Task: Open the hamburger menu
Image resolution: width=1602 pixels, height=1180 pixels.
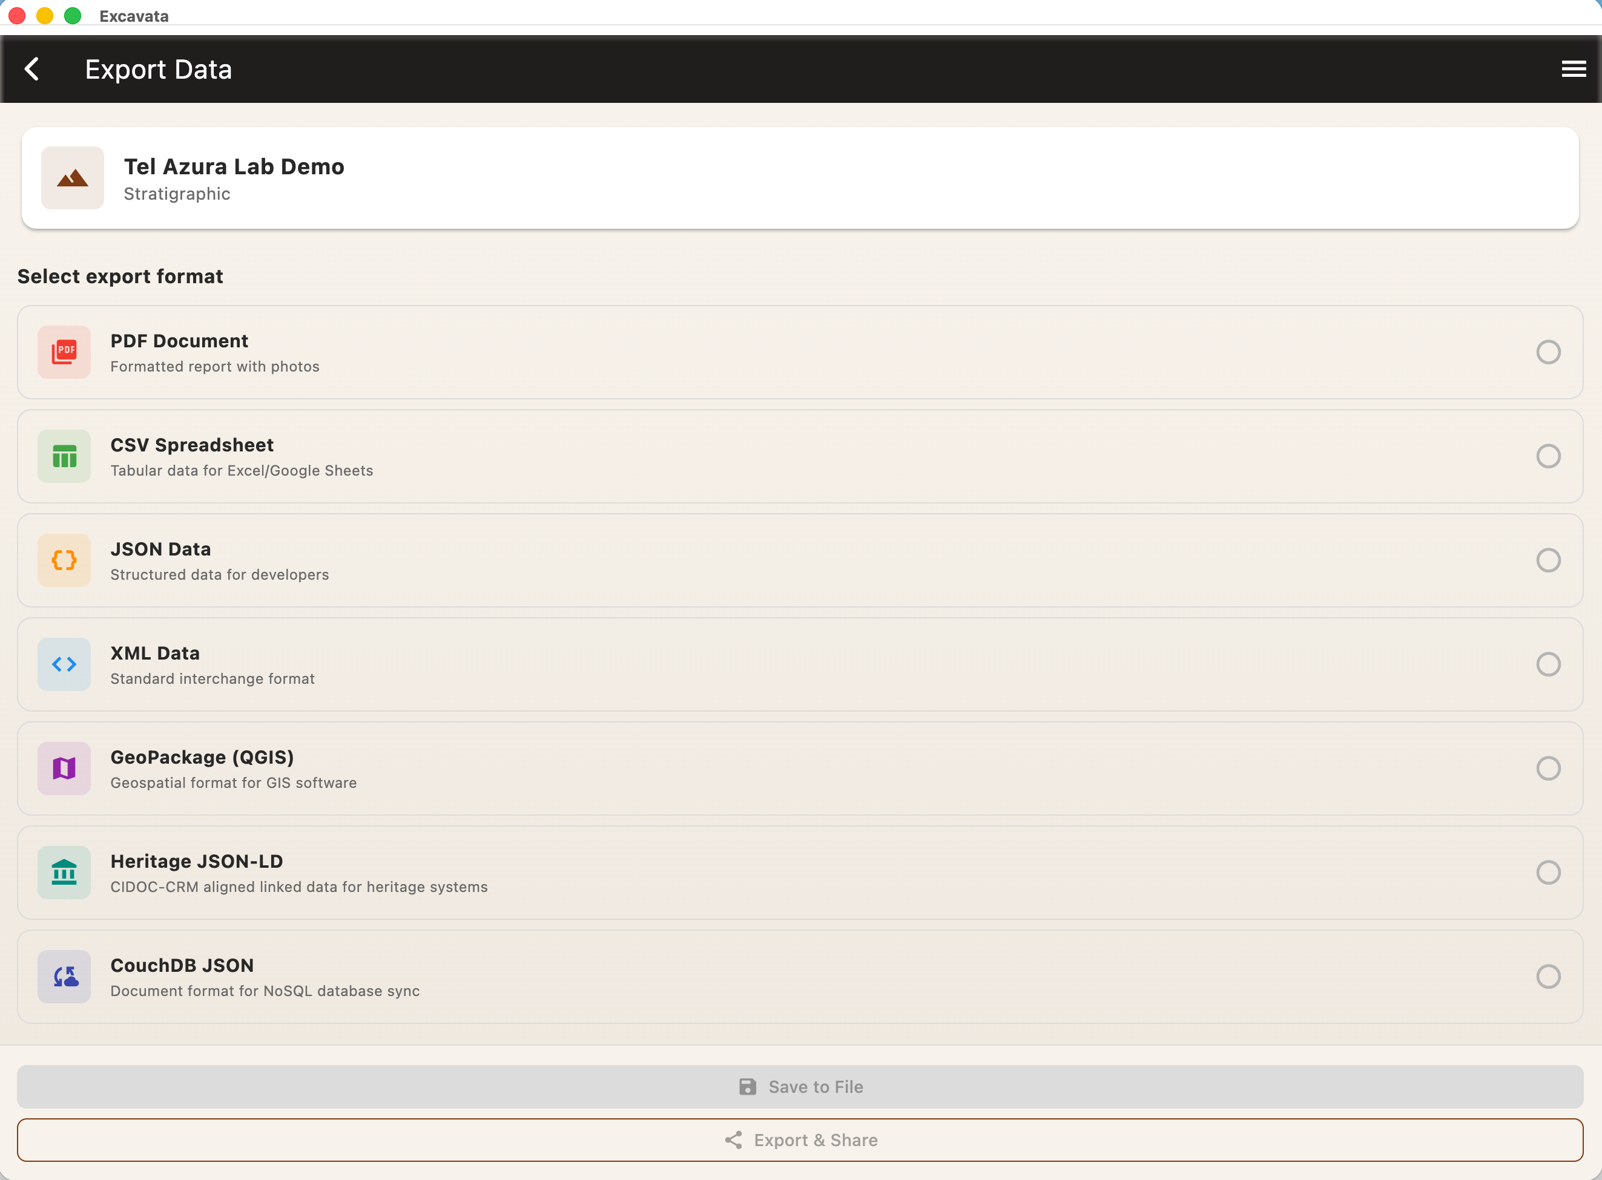Action: (1574, 68)
